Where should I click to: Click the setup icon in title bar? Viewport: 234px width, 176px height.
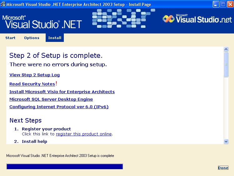point(3,4)
